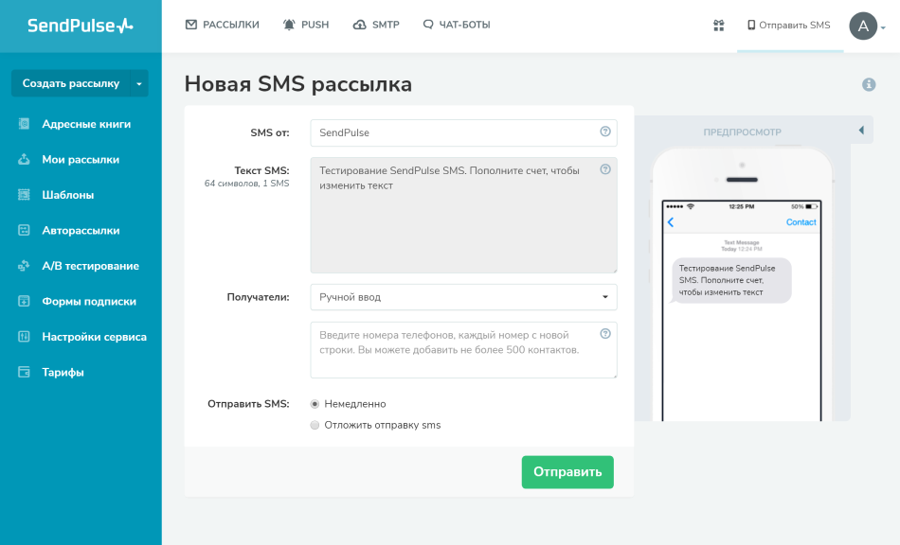This screenshot has width=900, height=545.
Task: Open Авторассылки in the sidebar
Action: (81, 230)
